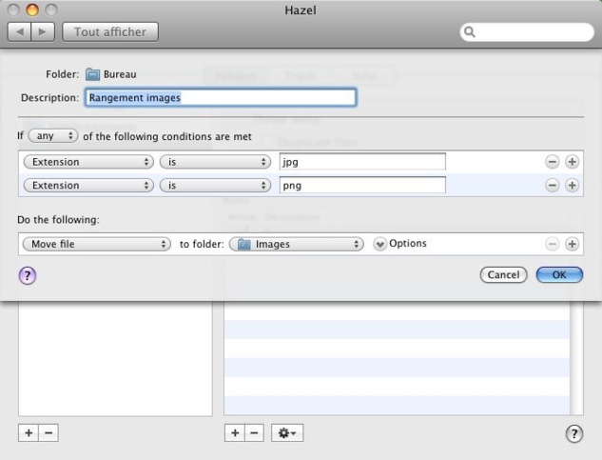This screenshot has height=460, width=602.
Task: Add another action with plus button
Action: click(x=573, y=244)
